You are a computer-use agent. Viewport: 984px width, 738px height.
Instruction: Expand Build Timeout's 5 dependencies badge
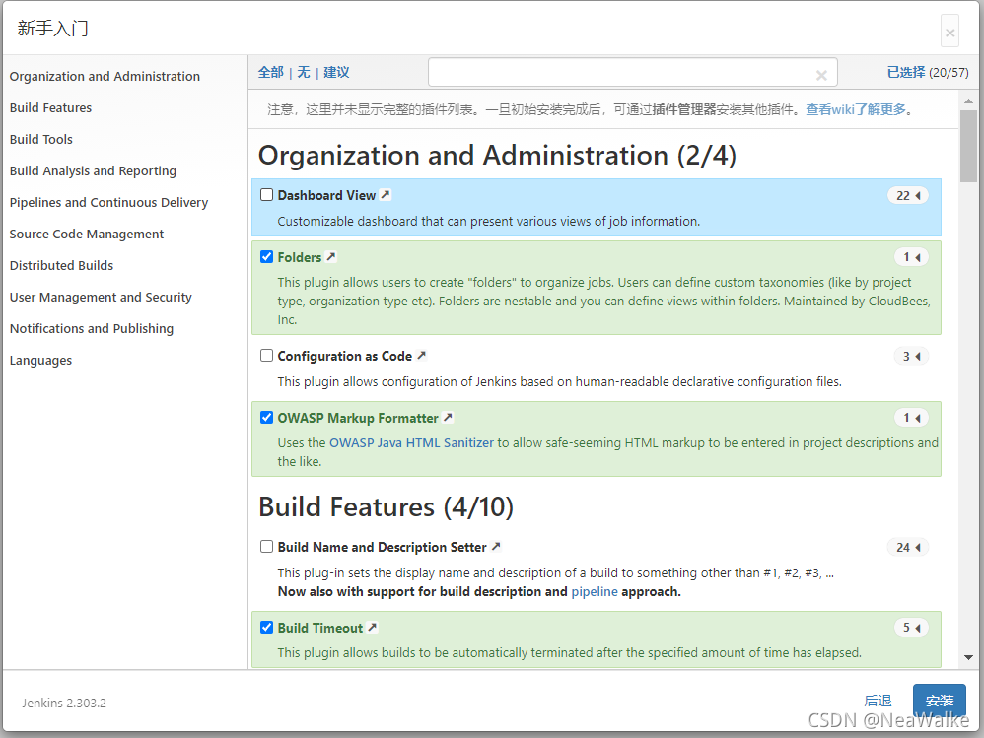tap(911, 628)
